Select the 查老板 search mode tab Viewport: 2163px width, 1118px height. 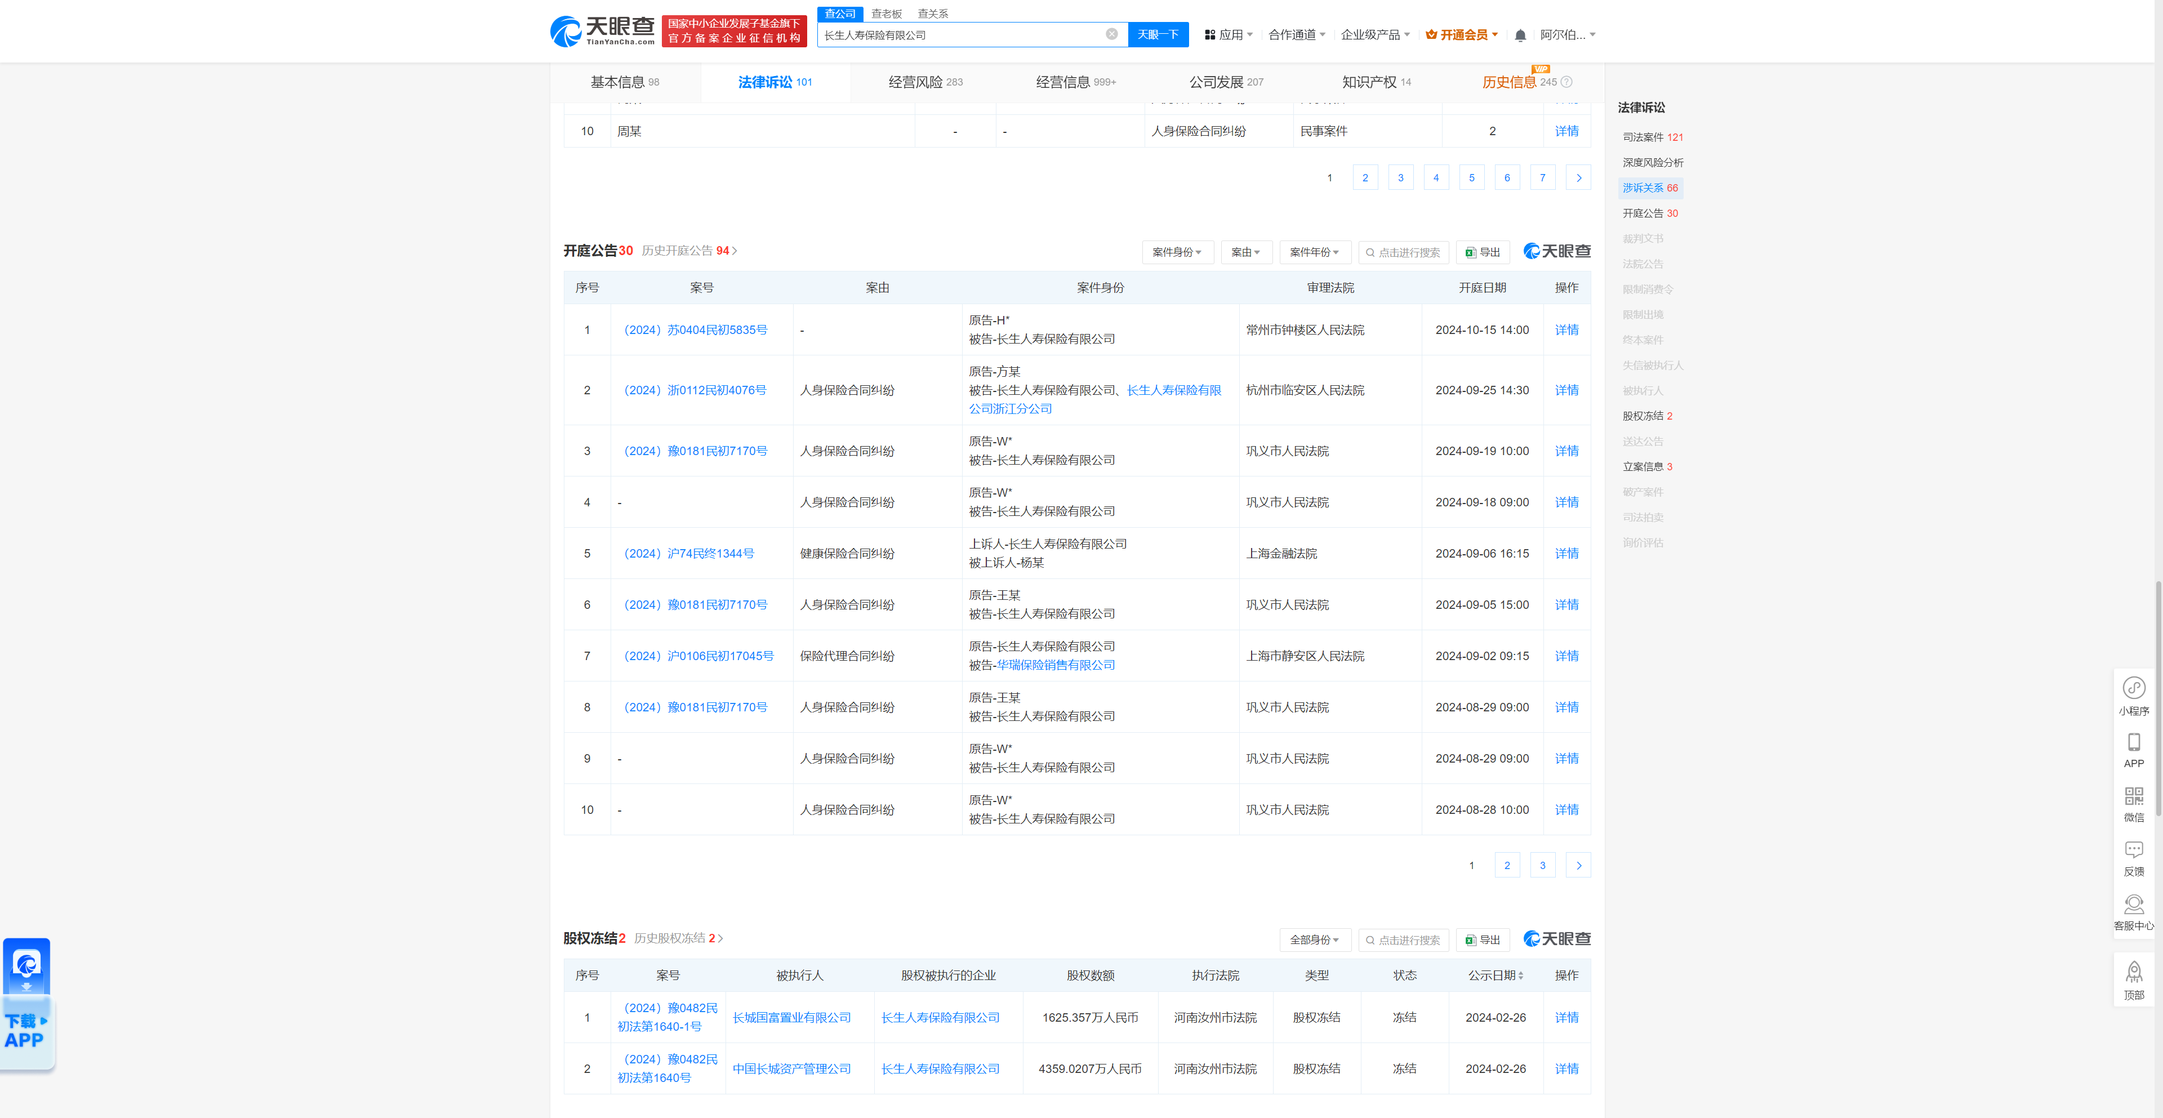(x=886, y=14)
